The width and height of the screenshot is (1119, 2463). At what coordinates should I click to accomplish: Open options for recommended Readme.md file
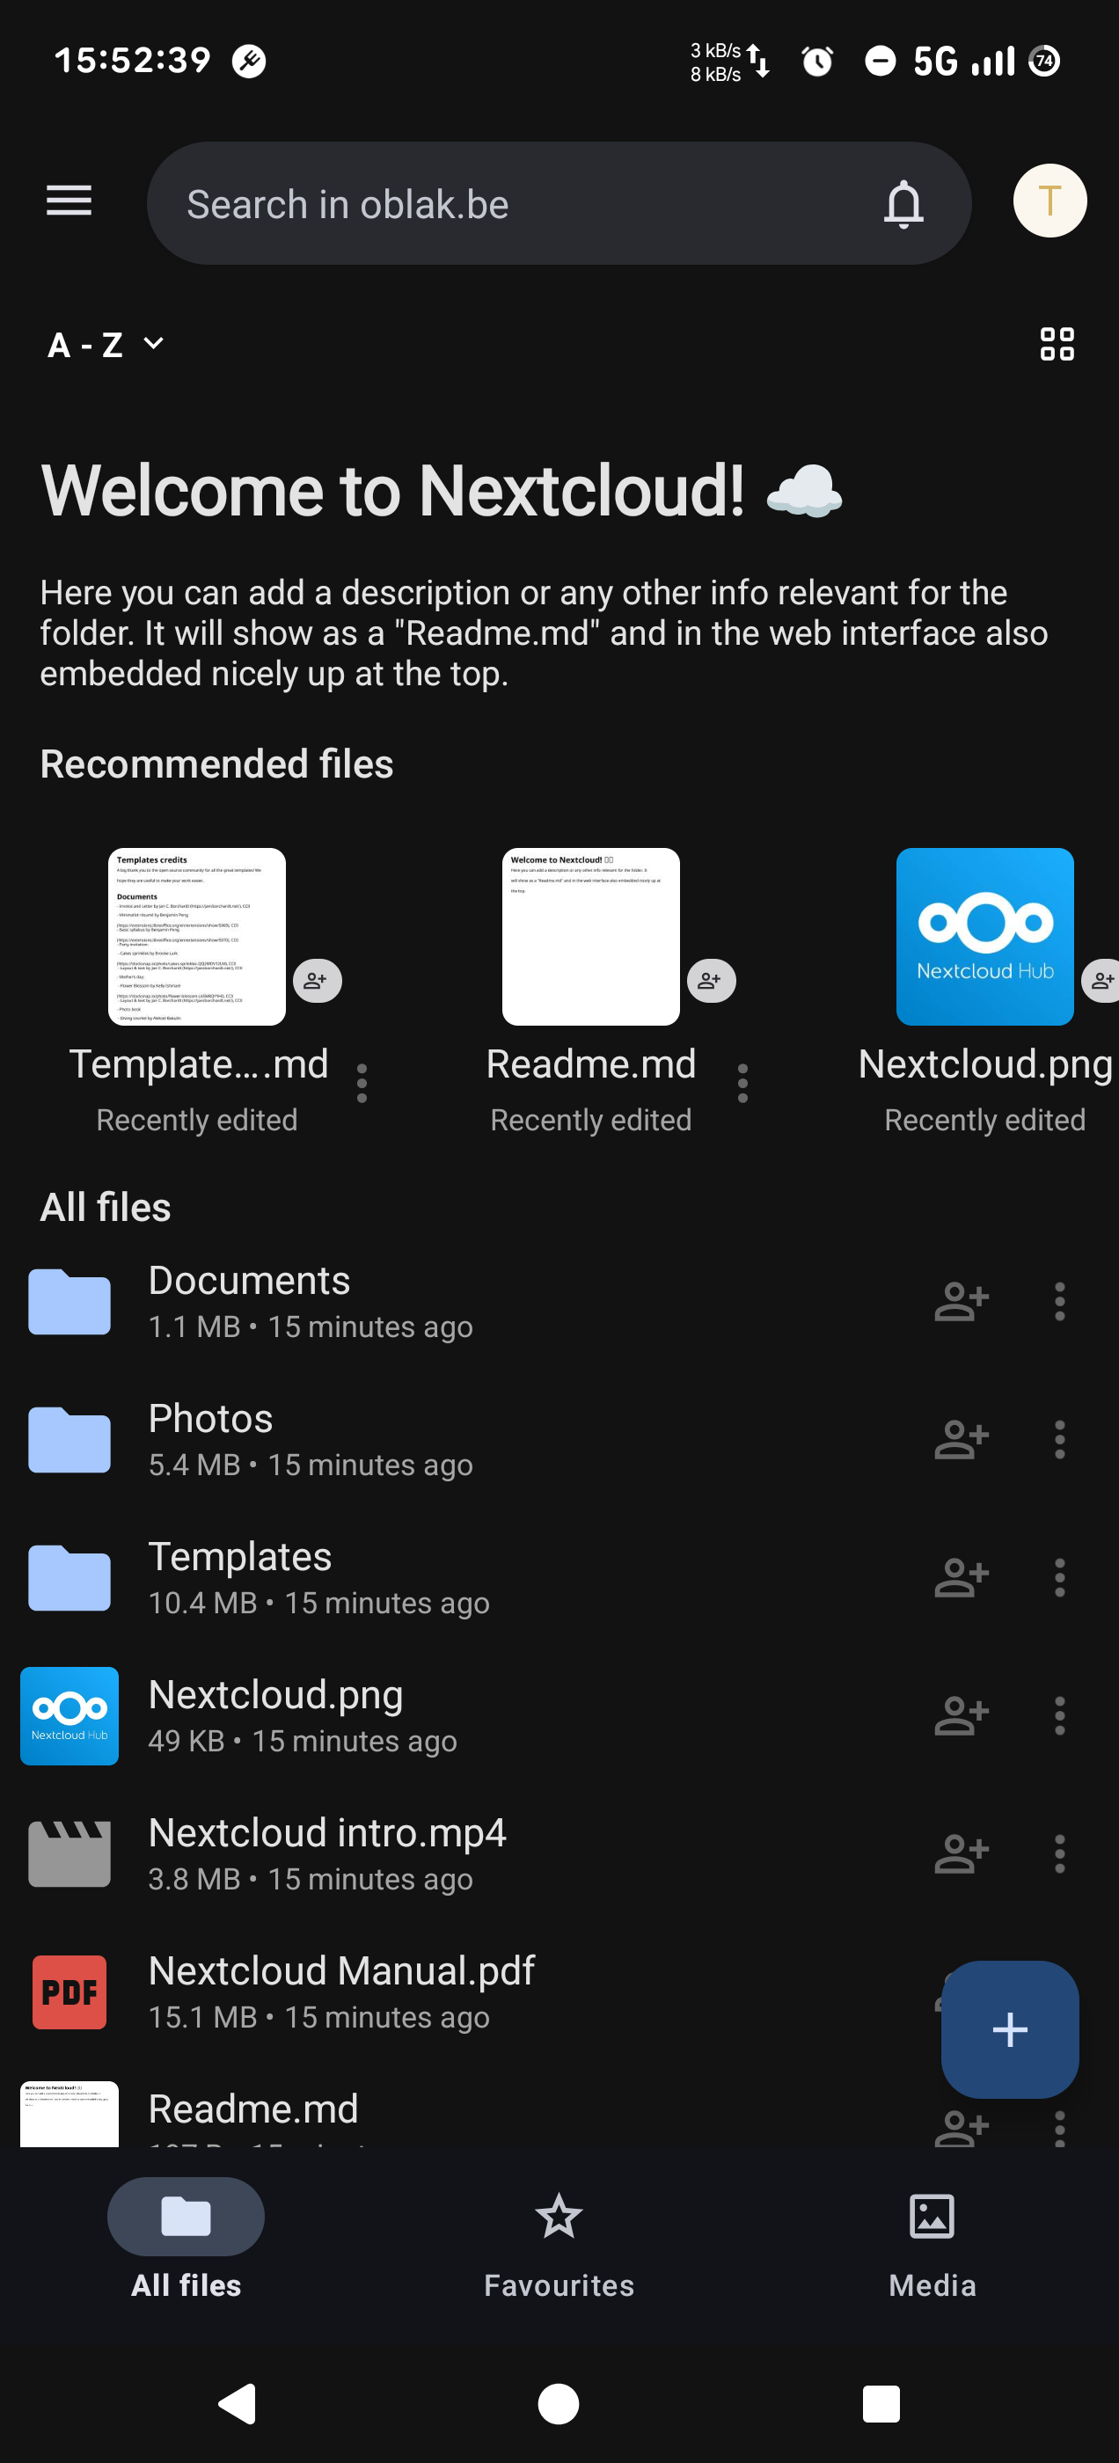pyautogui.click(x=742, y=1084)
